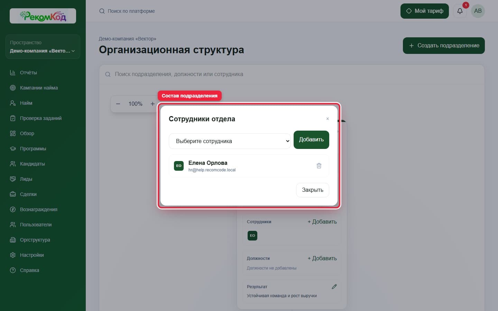Image resolution: width=498 pixels, height=311 pixels.
Task: Open Отчёты in the sidebar
Action: pyautogui.click(x=43, y=73)
